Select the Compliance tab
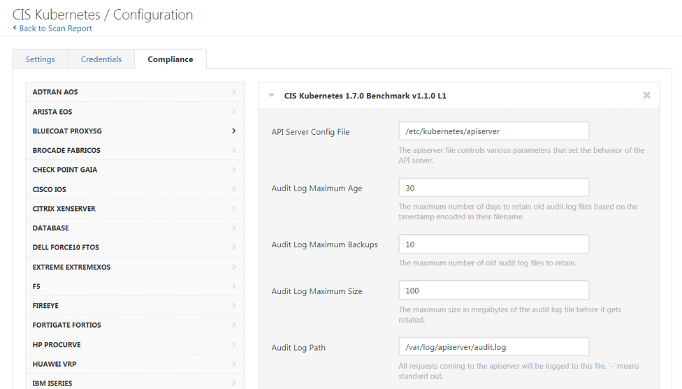 tap(170, 59)
